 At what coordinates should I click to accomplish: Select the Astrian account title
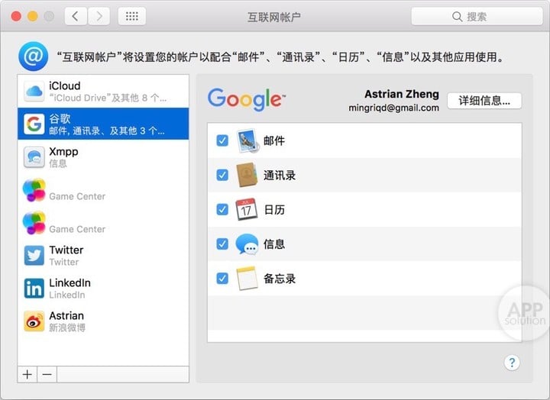point(66,316)
